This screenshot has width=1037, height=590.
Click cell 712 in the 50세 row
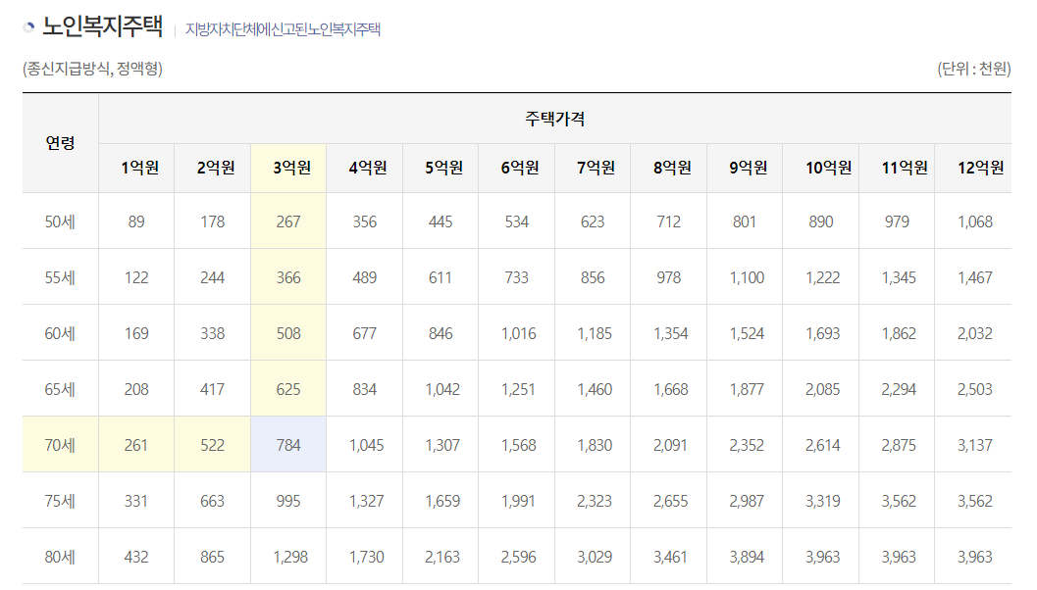tap(669, 221)
